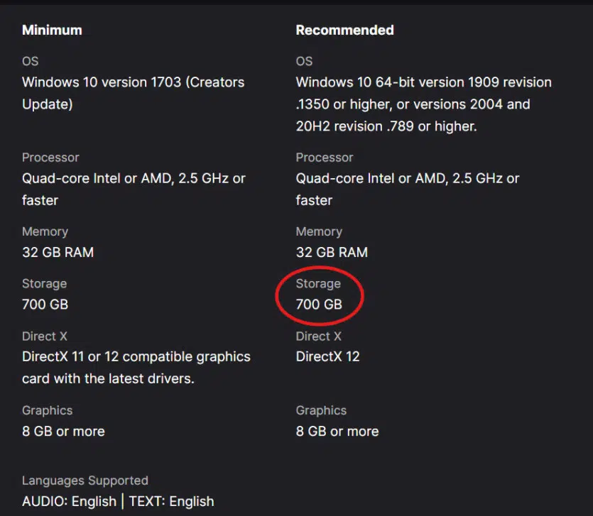This screenshot has height=516, width=593.
Task: Click the Graphics label under Minimum
Action: click(47, 410)
